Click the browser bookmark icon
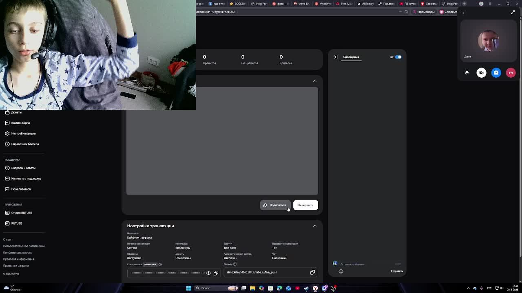This screenshot has width=522, height=293. tap(406, 12)
